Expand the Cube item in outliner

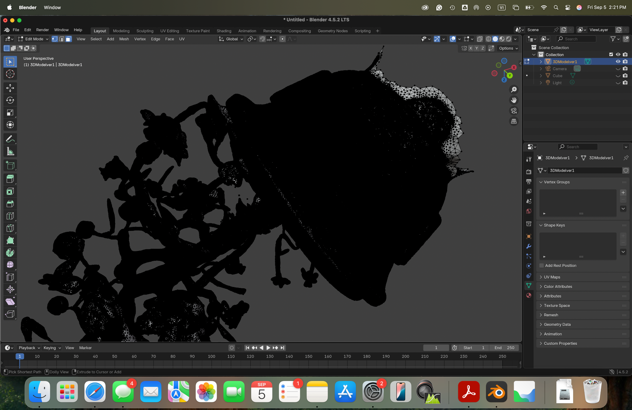click(x=541, y=76)
